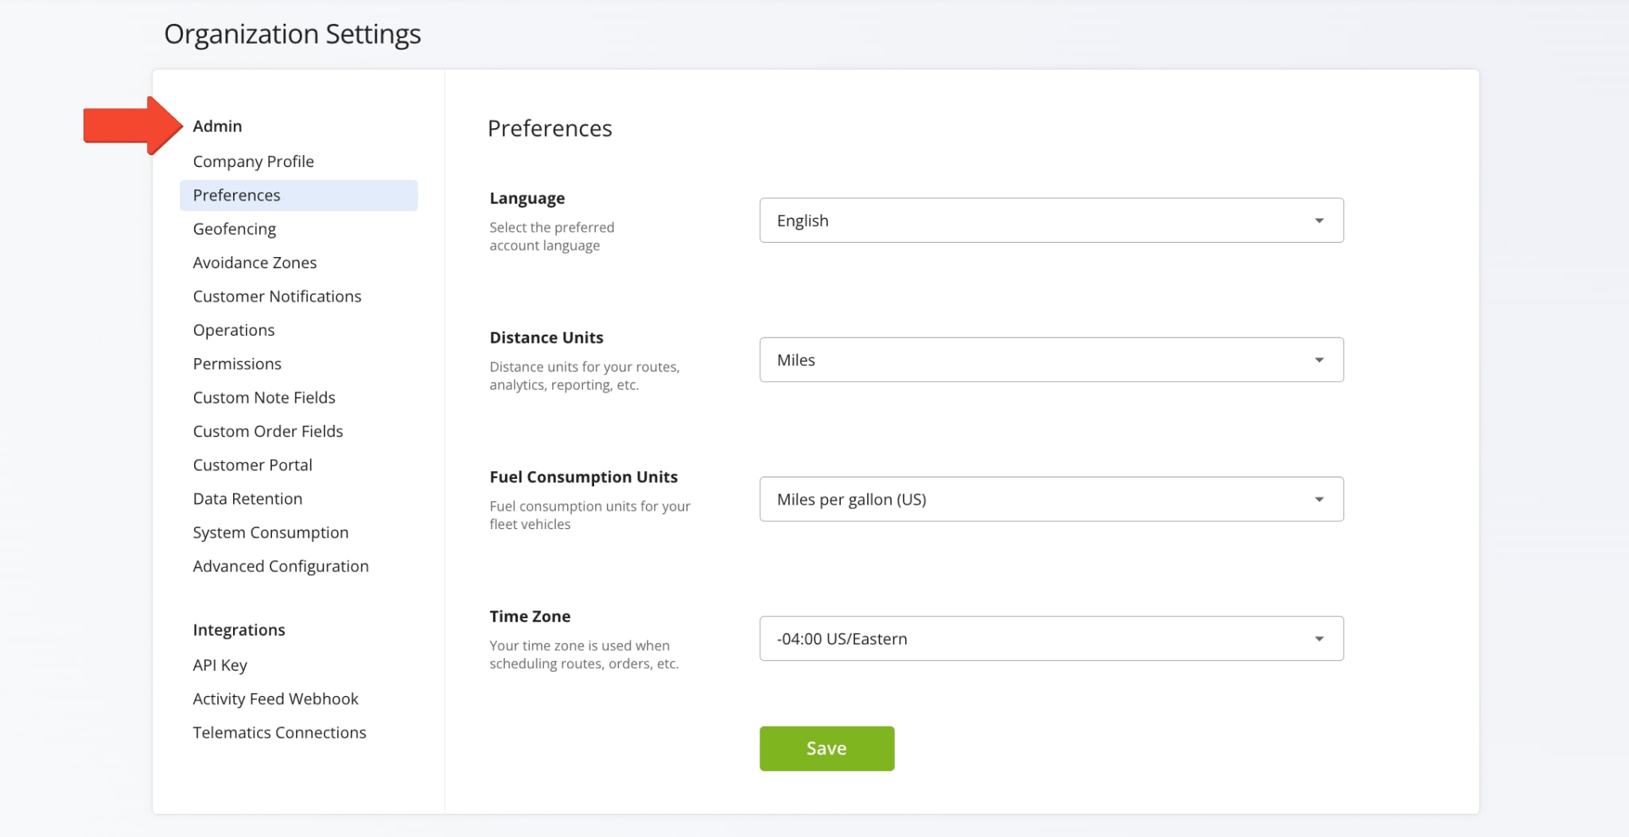Select Permissions in the Admin menu
Screen dimensions: 1629x837
[237, 364]
